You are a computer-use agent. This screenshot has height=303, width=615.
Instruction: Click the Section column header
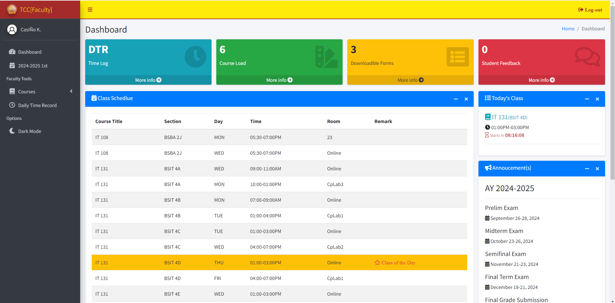pos(172,121)
